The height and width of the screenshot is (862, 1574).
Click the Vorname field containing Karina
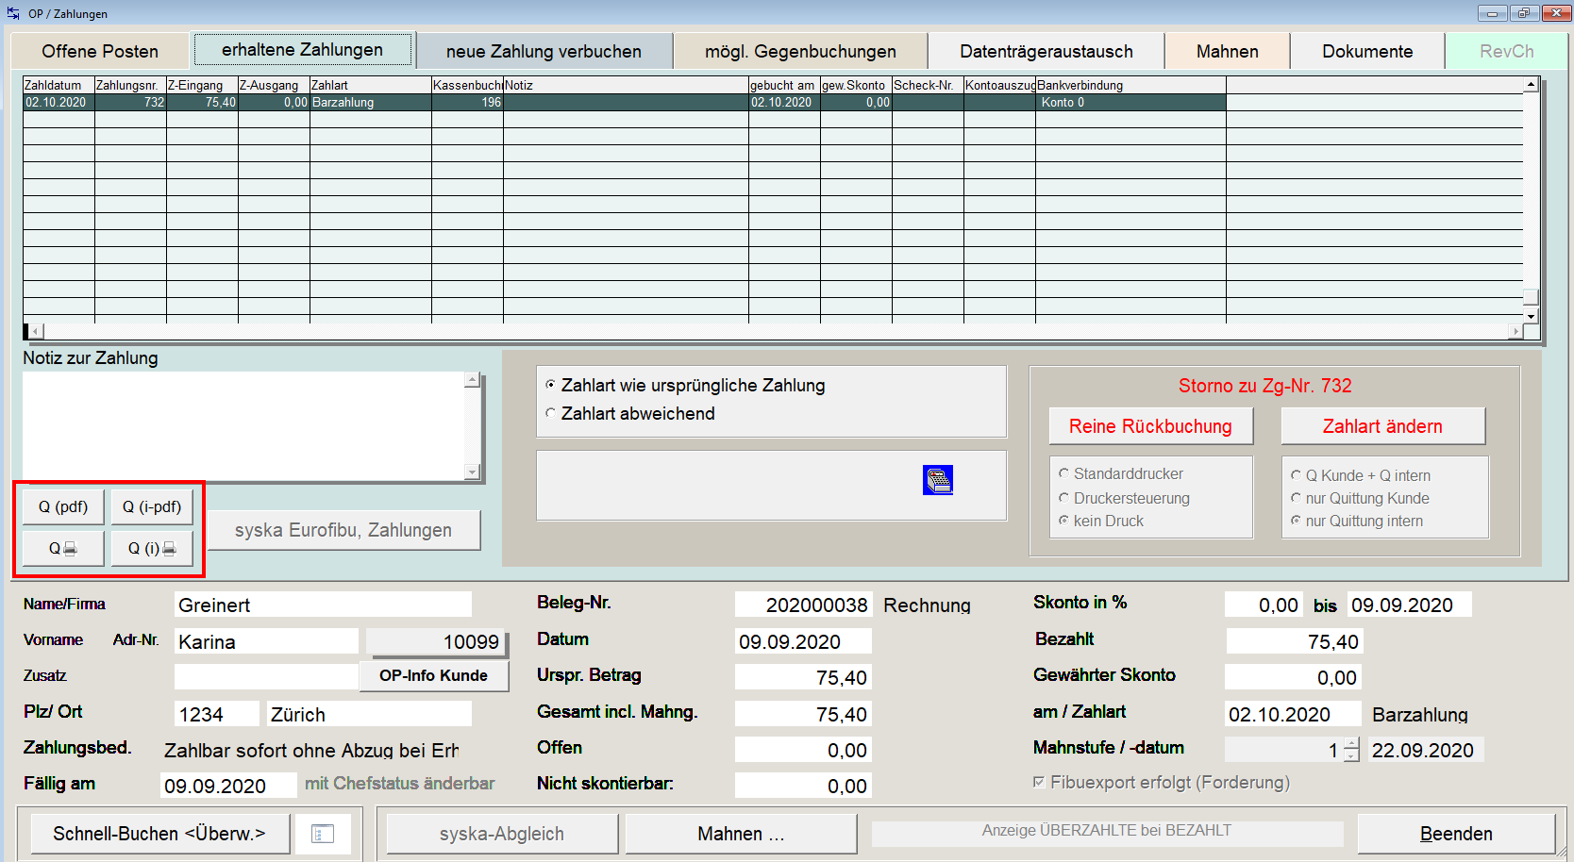266,641
